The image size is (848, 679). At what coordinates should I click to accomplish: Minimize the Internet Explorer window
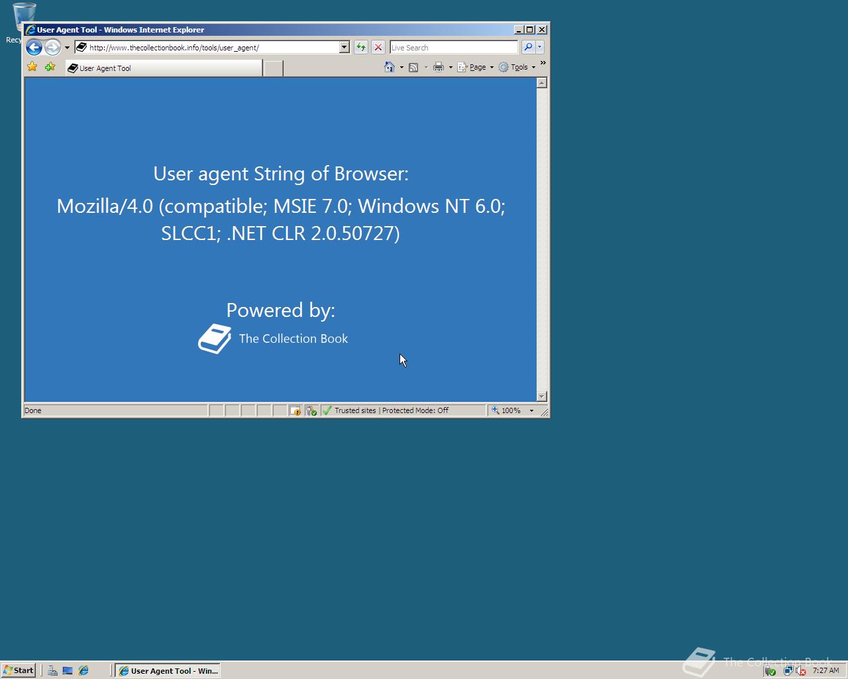pos(519,29)
